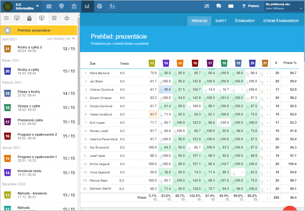The height and width of the screenshot is (211, 305).
Task: Click column header badge 20 in table
Action: (x=252, y=63)
